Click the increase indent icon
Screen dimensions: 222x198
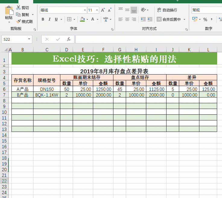point(150,19)
